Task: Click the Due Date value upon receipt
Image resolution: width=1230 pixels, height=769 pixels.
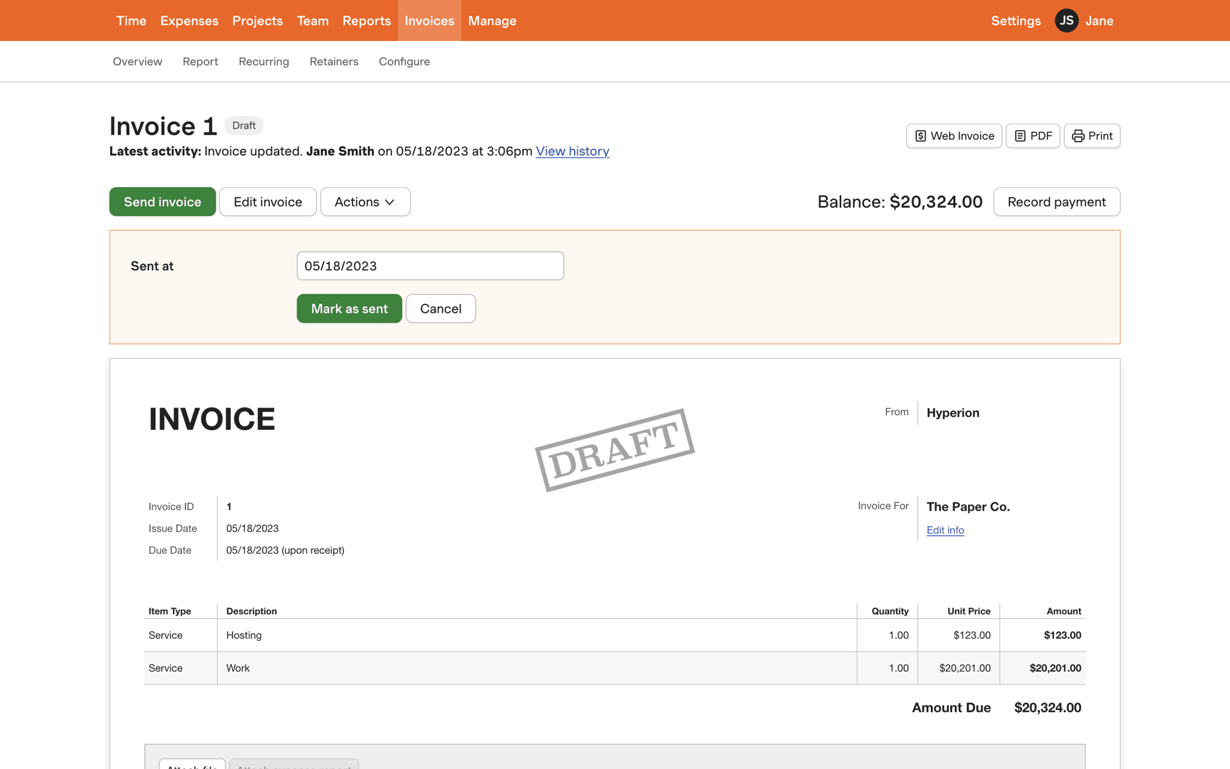Action: [285, 550]
